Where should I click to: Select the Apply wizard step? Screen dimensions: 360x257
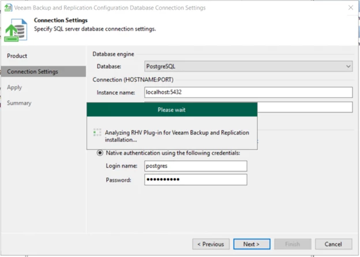click(x=14, y=87)
